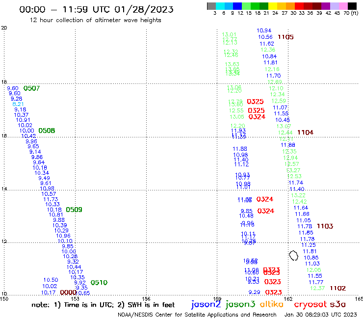Click the wave height value '10.65'

[83, 293]
